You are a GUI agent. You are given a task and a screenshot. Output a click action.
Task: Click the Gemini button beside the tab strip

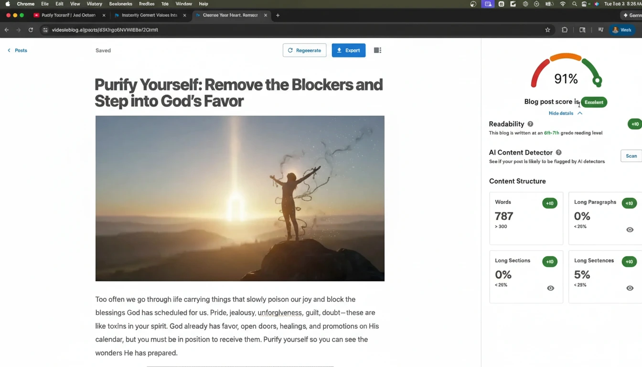pyautogui.click(x=631, y=15)
